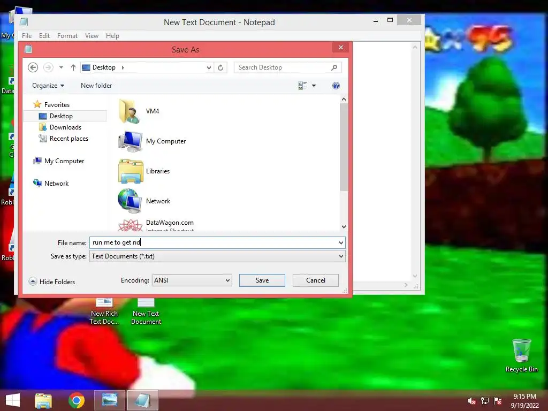Open the Organize dropdown menu
The height and width of the screenshot is (411, 548).
pyautogui.click(x=48, y=86)
